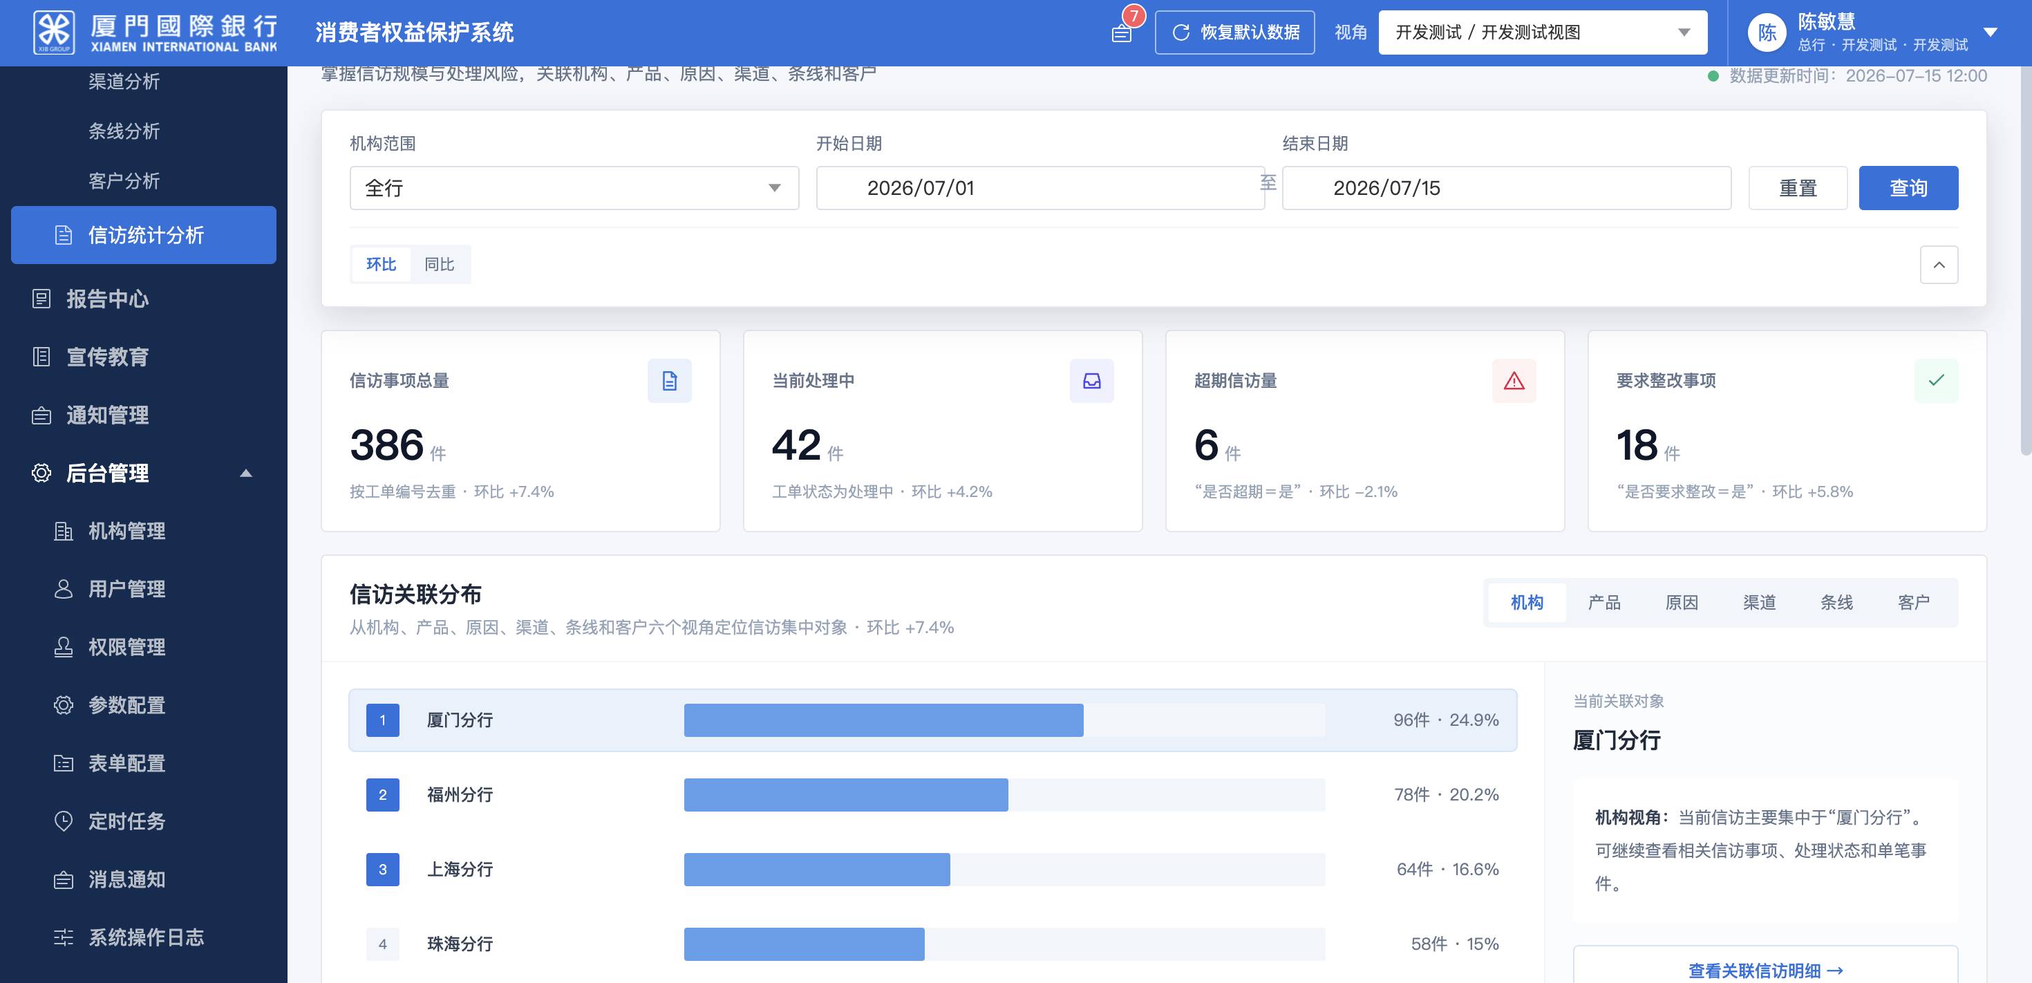2032x983 pixels.
Task: Click the document icon on 信访事项总量 card
Action: 670,381
